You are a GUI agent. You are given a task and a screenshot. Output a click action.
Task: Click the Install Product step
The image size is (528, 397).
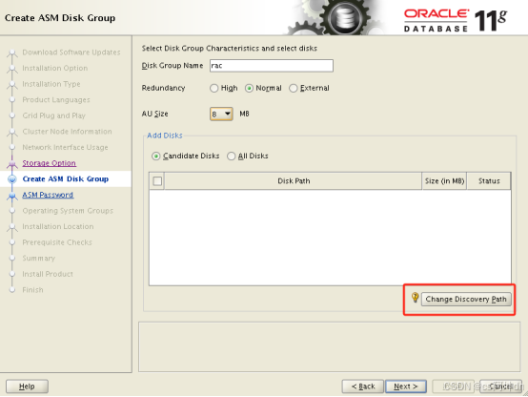pos(48,274)
